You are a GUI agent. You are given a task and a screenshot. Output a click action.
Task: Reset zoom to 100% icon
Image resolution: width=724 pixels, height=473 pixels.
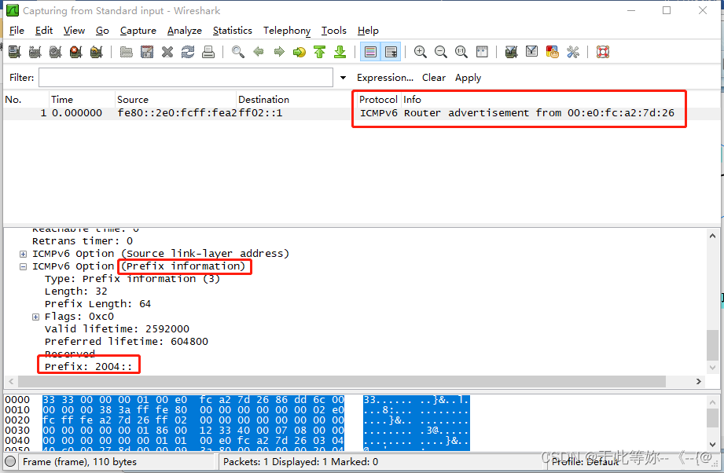click(461, 52)
